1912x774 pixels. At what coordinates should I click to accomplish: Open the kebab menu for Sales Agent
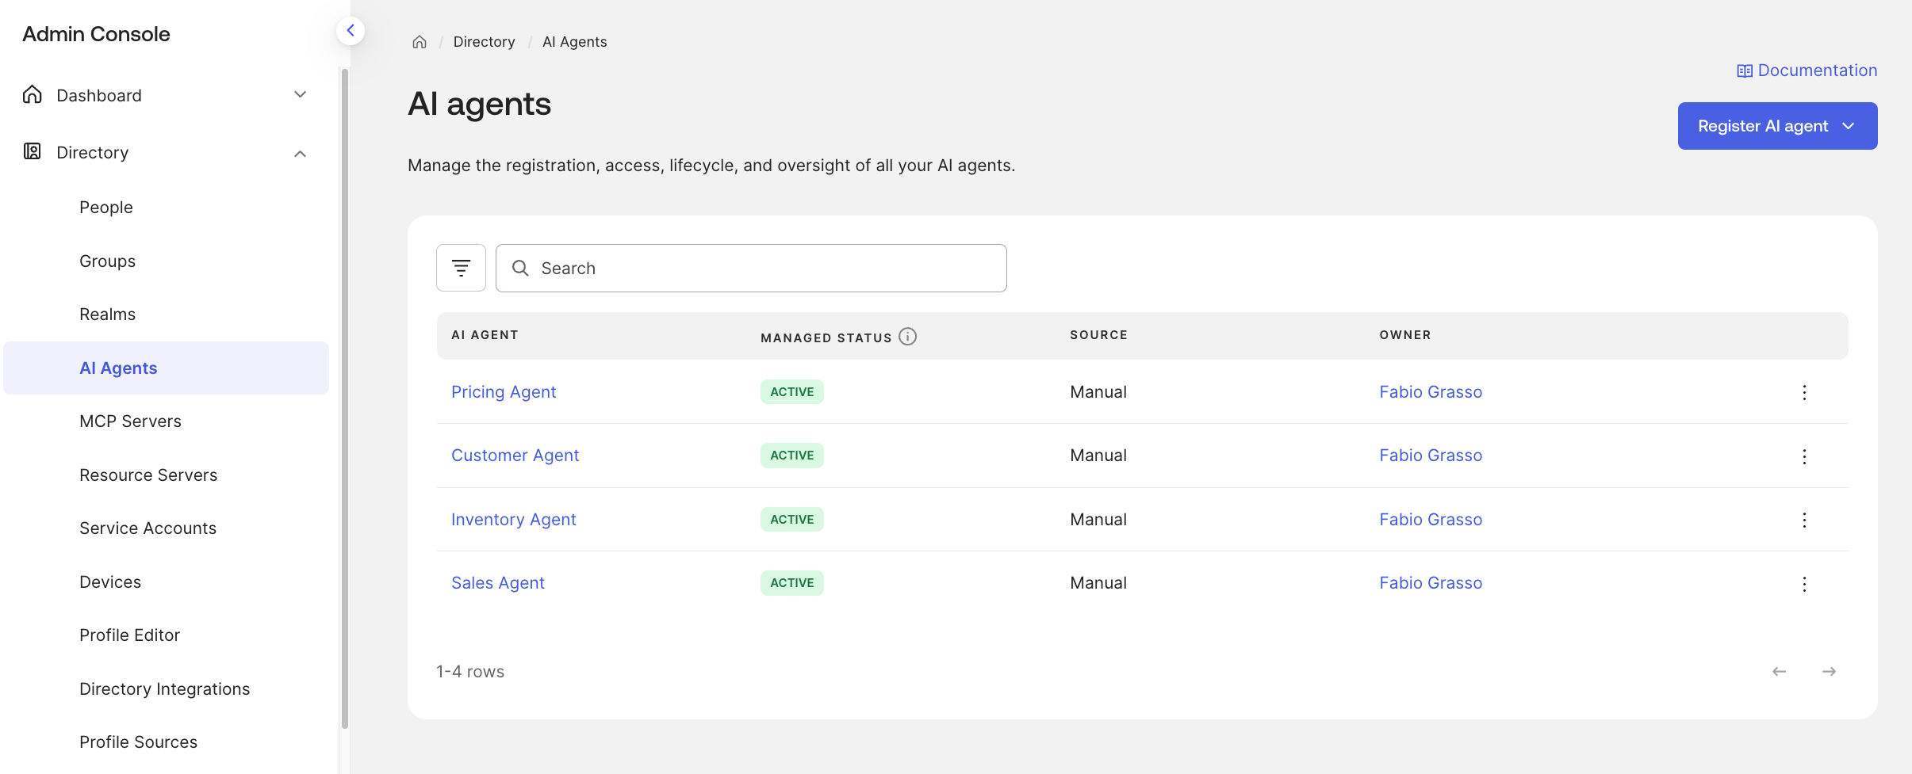point(1805,583)
